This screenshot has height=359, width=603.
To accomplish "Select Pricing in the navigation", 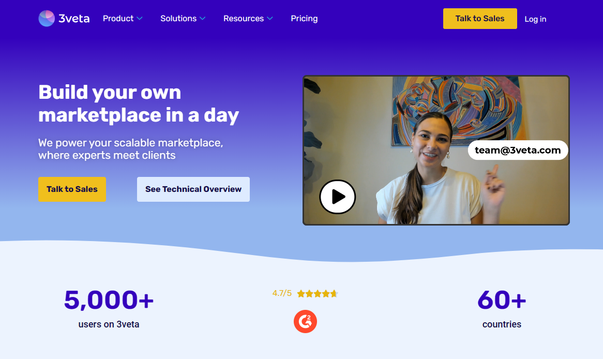I will click(304, 18).
